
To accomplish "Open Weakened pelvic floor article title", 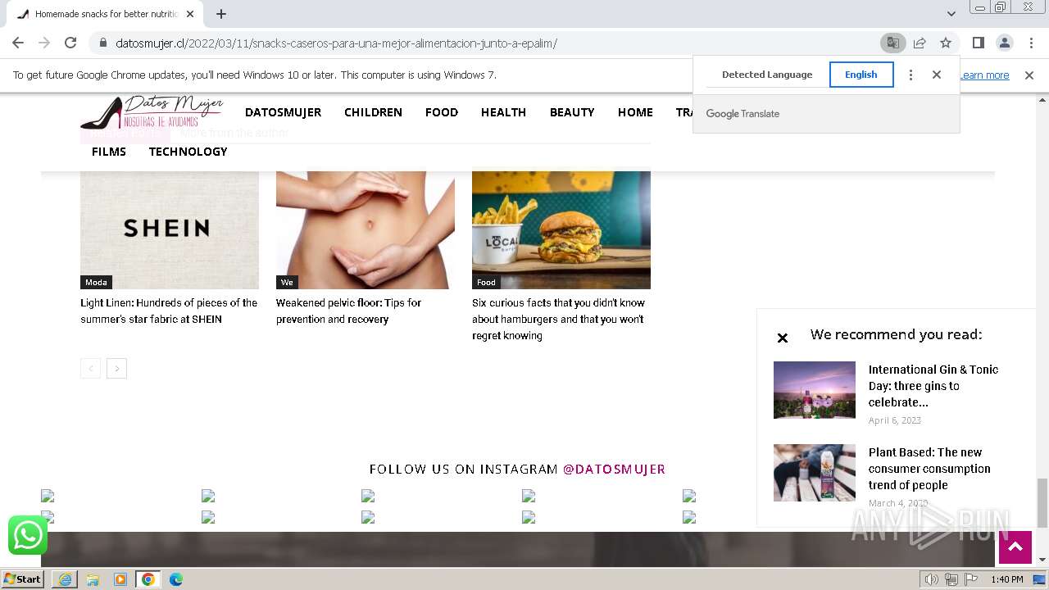I will (x=348, y=311).
